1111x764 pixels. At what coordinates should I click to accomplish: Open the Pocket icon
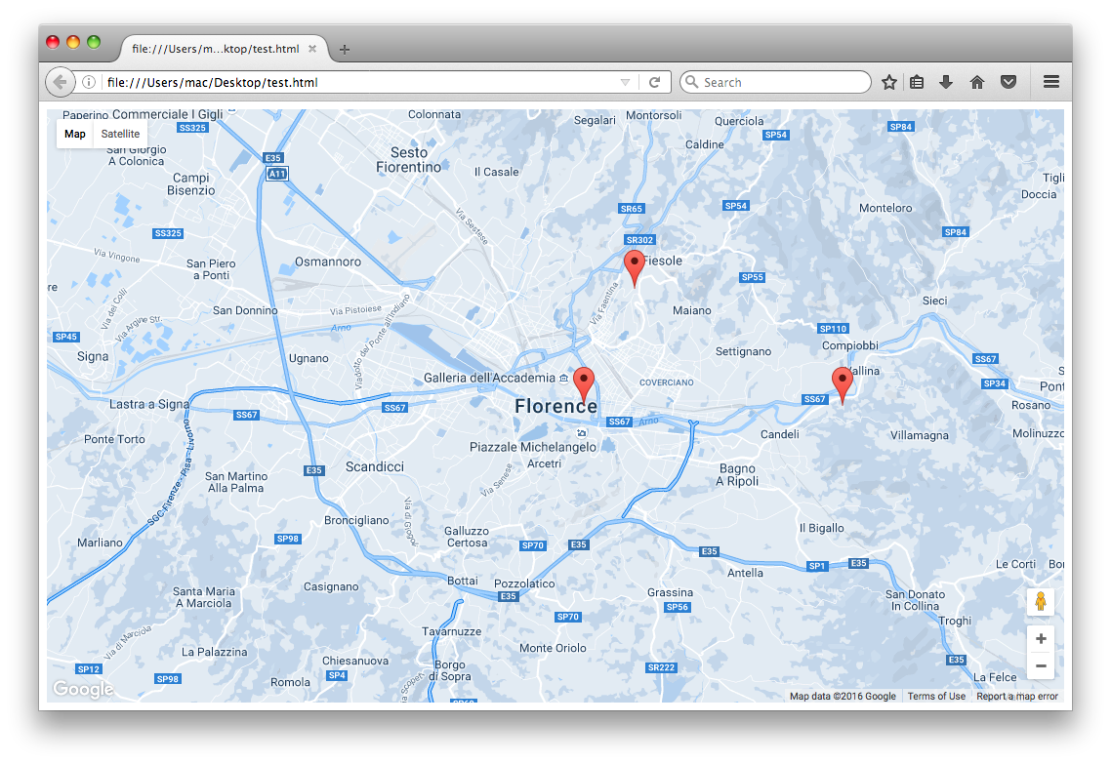coord(1008,82)
